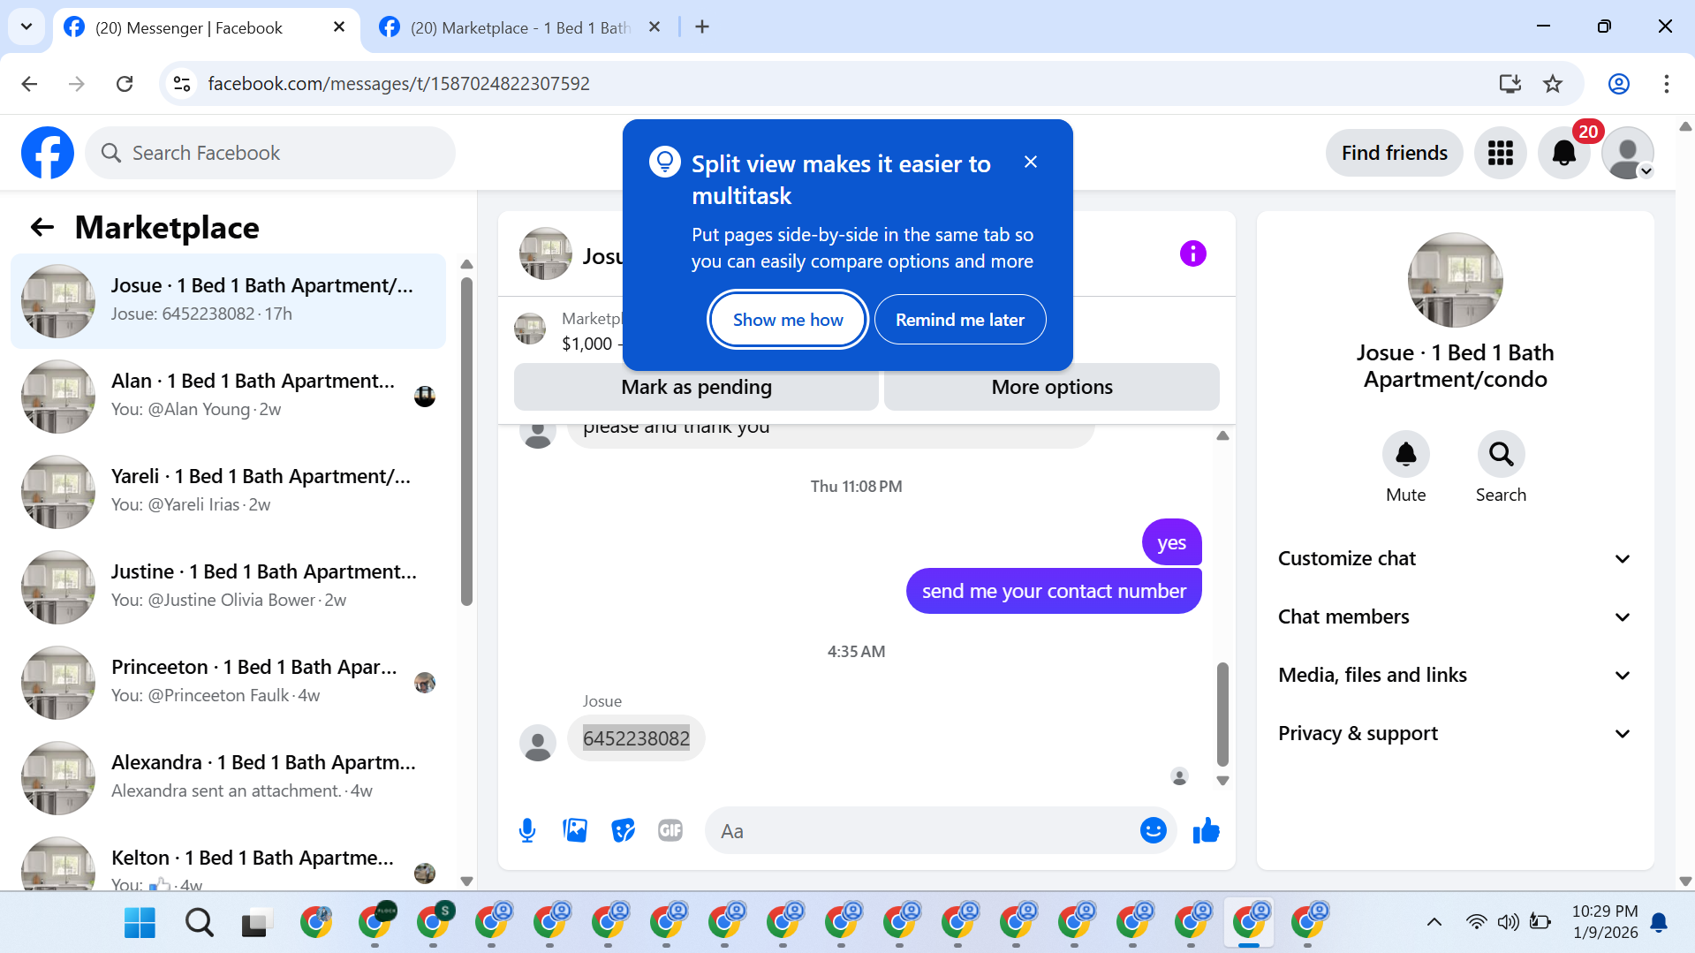Reload the page in Chrome
Image resolution: width=1695 pixels, height=953 pixels.
click(125, 84)
